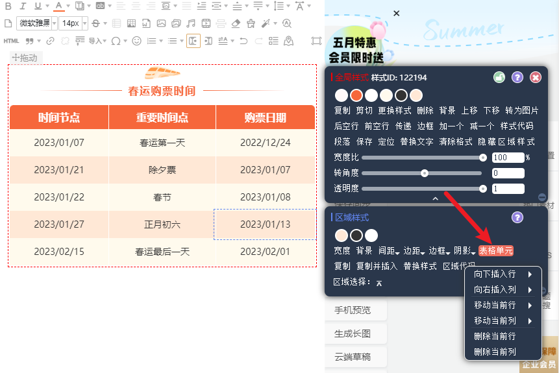This screenshot has height=373, width=559.
Task: Insert a table using the table icon
Action: click(x=131, y=23)
